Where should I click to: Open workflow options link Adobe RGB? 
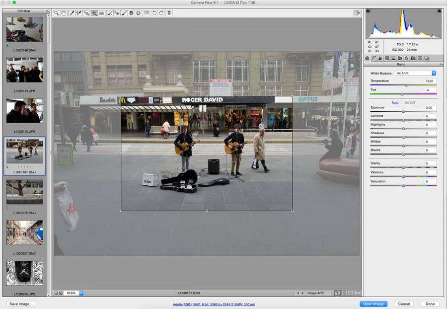pos(214,304)
